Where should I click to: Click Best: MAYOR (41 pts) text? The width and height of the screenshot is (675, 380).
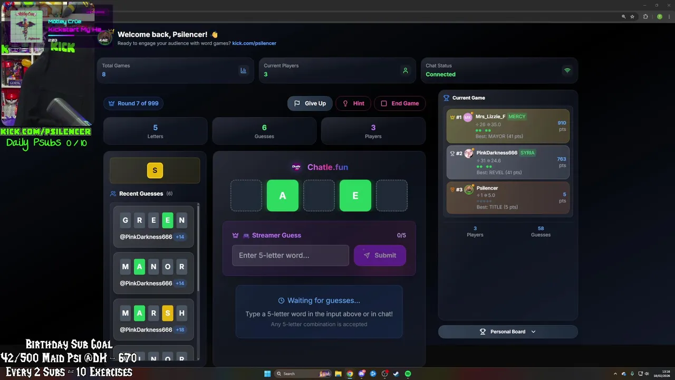pos(499,136)
